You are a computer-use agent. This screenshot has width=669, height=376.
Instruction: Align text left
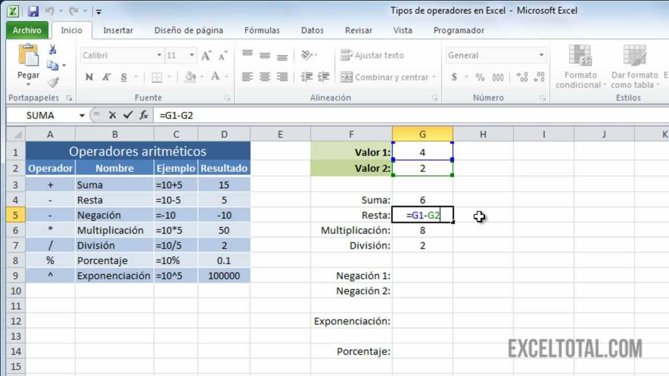tap(248, 77)
